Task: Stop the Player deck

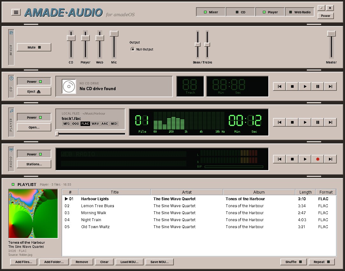Action: 292,122
